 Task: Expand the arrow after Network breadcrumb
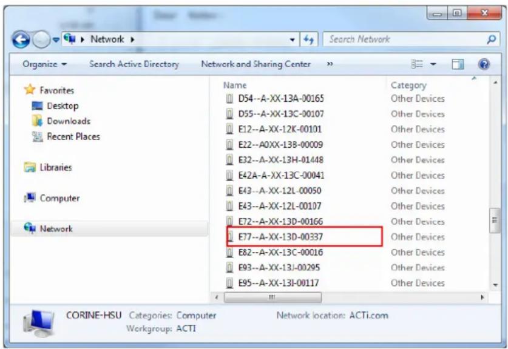click(132, 39)
